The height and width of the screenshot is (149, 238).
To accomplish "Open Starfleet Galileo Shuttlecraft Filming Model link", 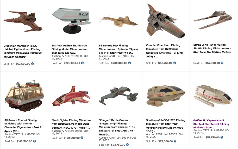I will click(70, 49).
